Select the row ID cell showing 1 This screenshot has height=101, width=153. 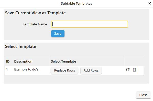click(x=7, y=69)
